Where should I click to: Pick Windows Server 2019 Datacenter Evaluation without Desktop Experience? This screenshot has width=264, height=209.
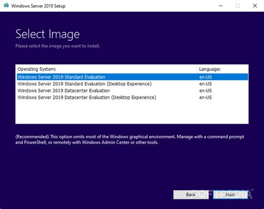[133, 91]
